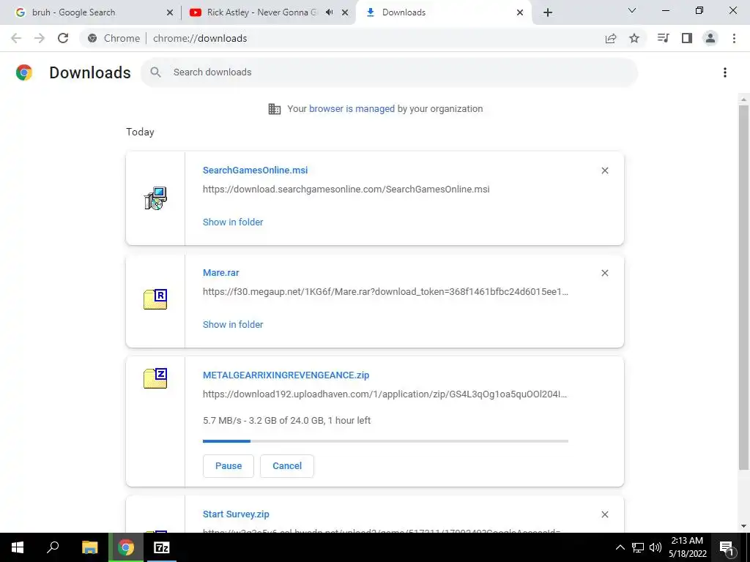The image size is (750, 562).
Task: Open the Windows Start menu
Action: pos(18,547)
